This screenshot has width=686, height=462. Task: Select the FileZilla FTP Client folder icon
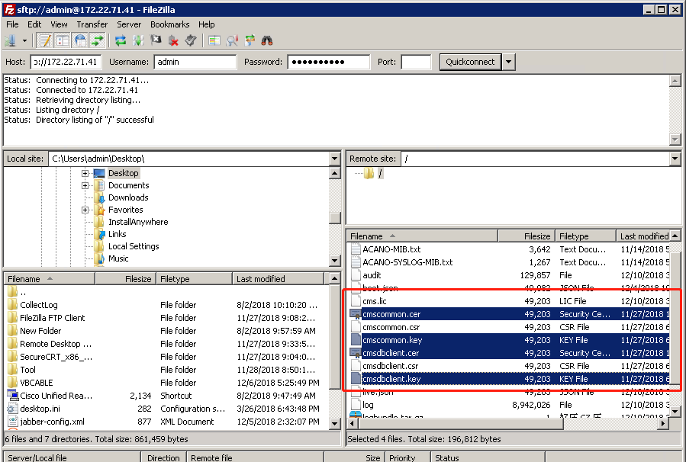click(13, 318)
